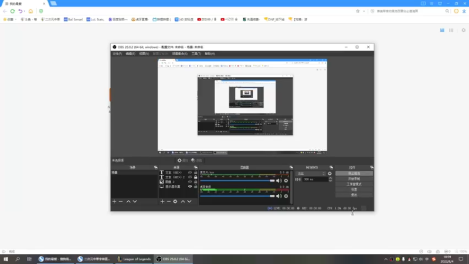The width and height of the screenshot is (469, 264).
Task: Open transition properties gear in Scene Transitions
Action: (x=329, y=174)
